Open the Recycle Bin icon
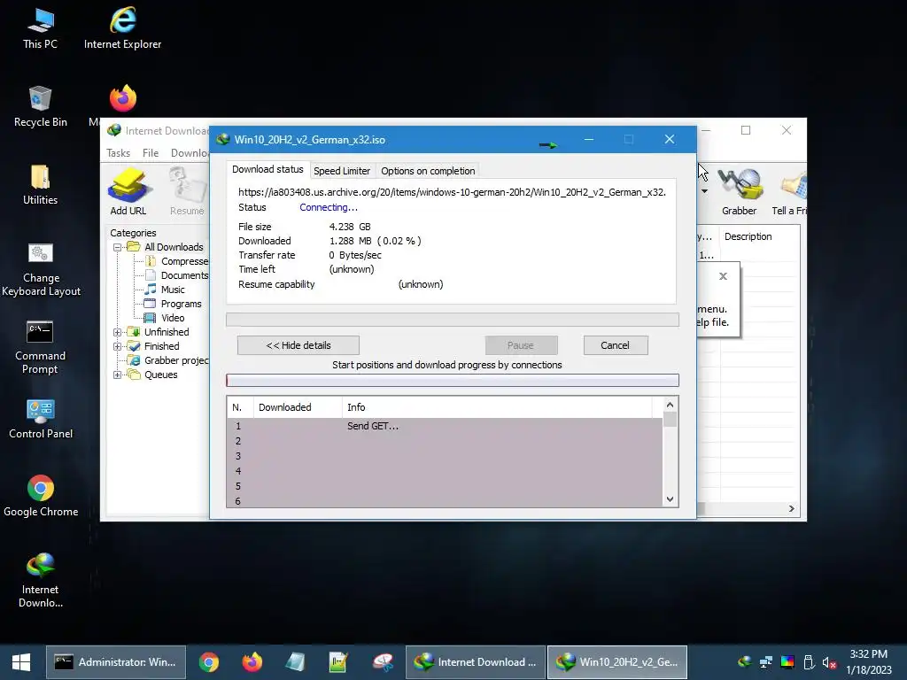The height and width of the screenshot is (680, 907). (40, 106)
